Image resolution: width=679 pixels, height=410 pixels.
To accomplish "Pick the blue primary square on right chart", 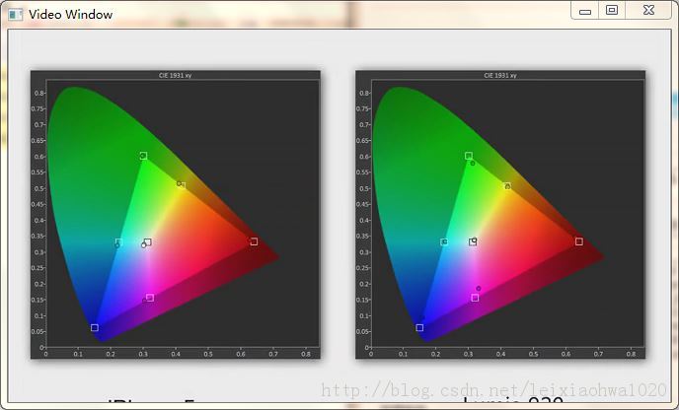I will tap(419, 327).
